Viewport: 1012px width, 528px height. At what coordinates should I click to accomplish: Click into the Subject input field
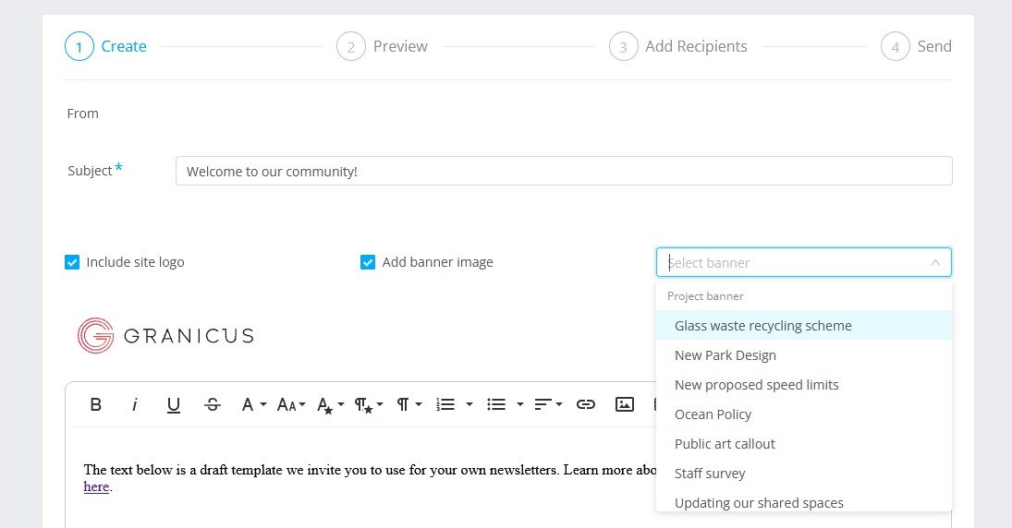click(x=564, y=171)
